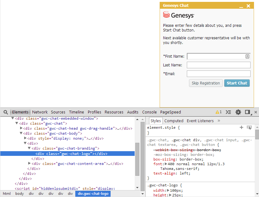Open the PageSpeed tab

coord(171,112)
